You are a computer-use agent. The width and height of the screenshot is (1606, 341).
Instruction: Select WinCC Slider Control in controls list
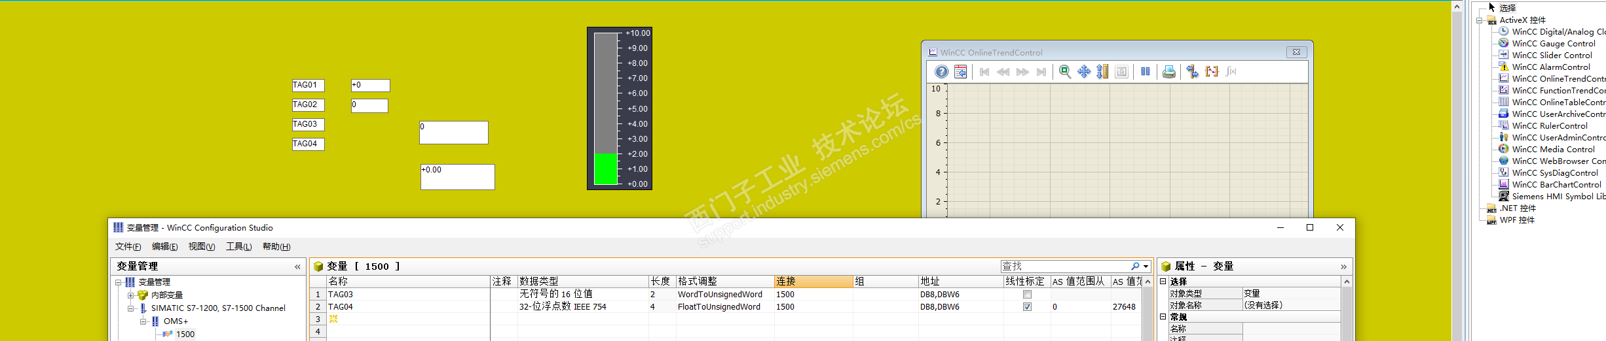tap(1552, 55)
